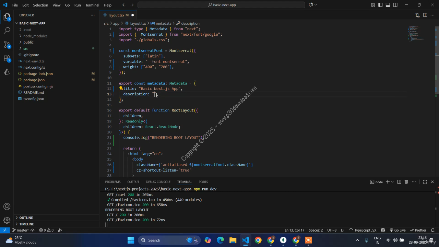Maximize the terminal panel size
The image size is (439, 247).
(x=425, y=182)
